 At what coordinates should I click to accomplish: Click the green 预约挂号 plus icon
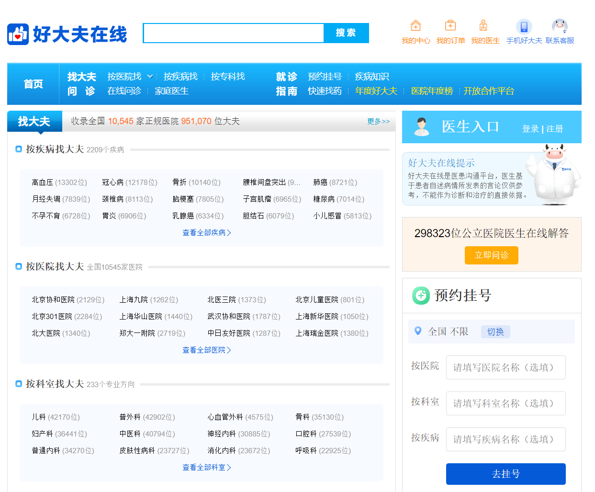click(x=421, y=296)
